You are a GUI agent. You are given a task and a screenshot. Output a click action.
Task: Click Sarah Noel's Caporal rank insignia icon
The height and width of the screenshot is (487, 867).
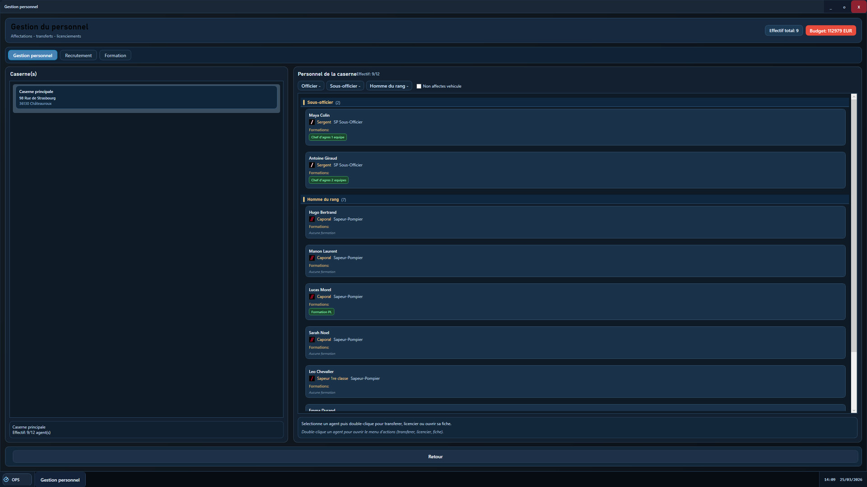point(312,340)
